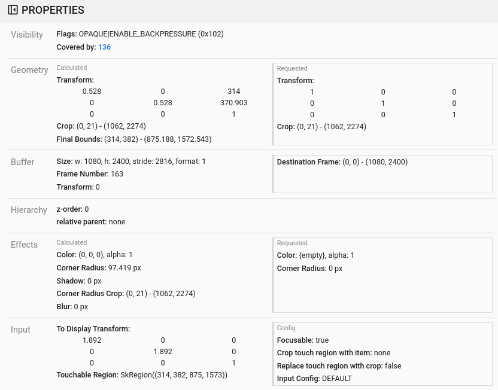The height and width of the screenshot is (390, 498).
Task: Select the Requested Transform box
Action: coord(383,103)
